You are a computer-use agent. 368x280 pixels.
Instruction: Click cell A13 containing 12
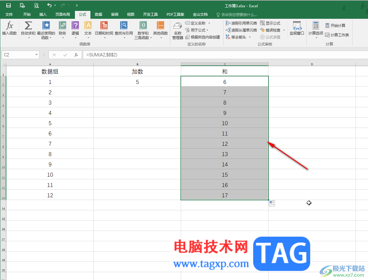tap(50, 195)
